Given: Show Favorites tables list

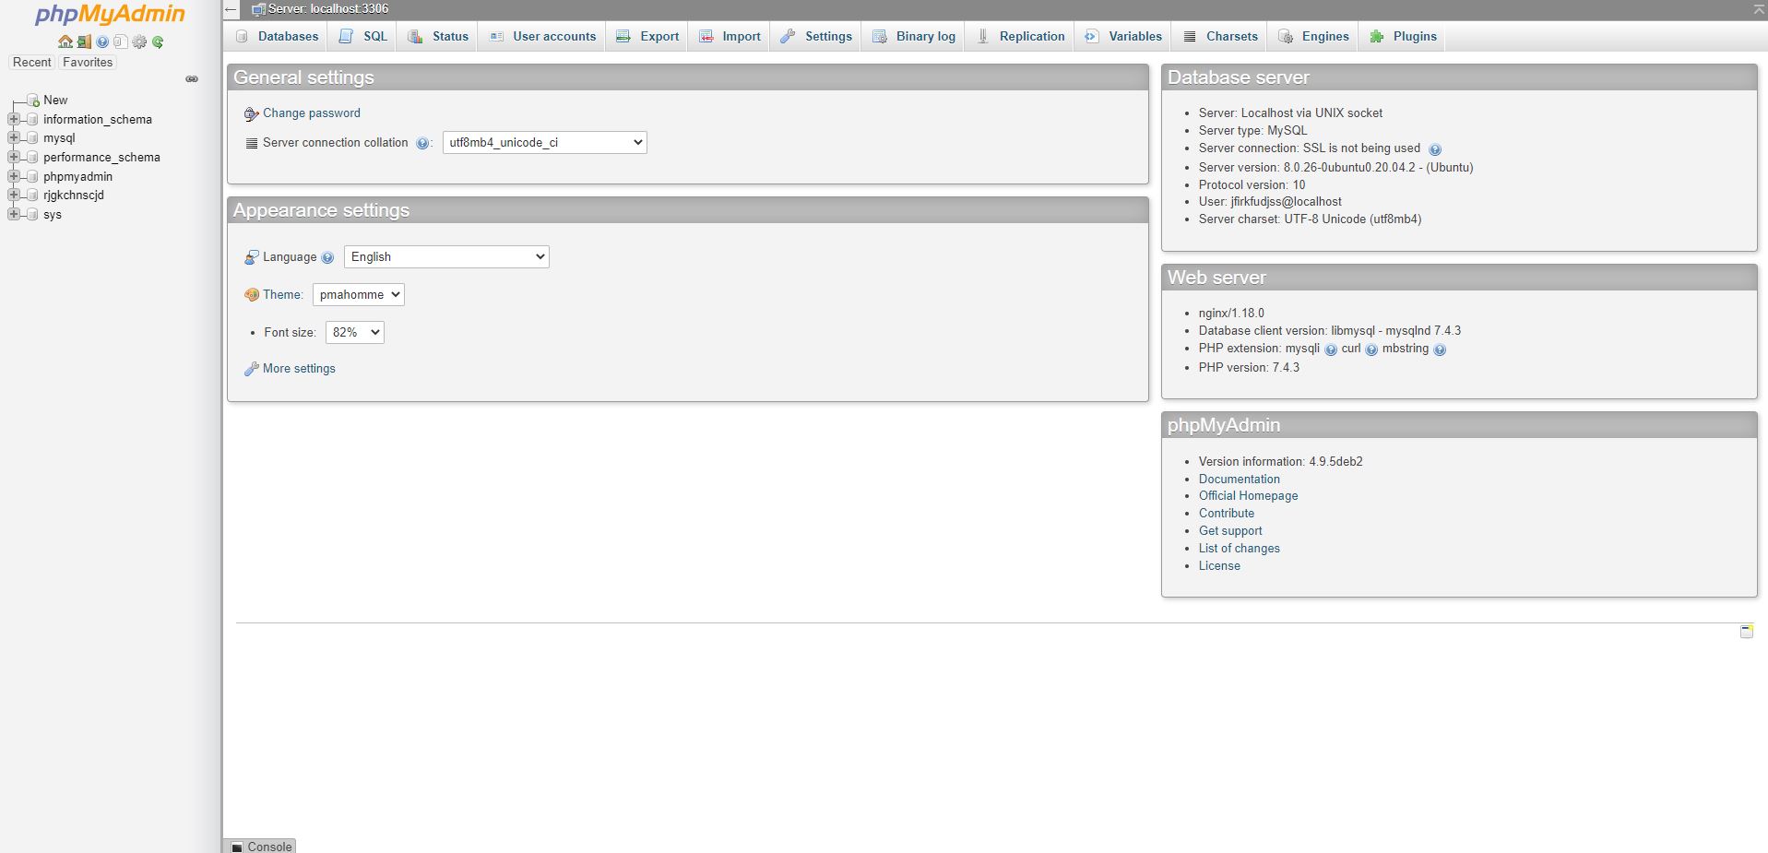Looking at the screenshot, I should [x=88, y=62].
